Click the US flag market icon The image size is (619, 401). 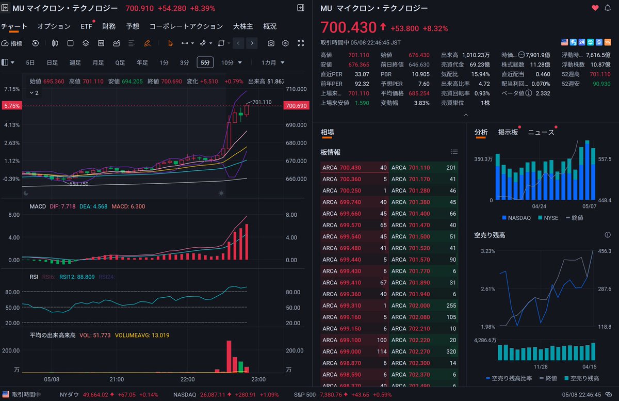565,42
